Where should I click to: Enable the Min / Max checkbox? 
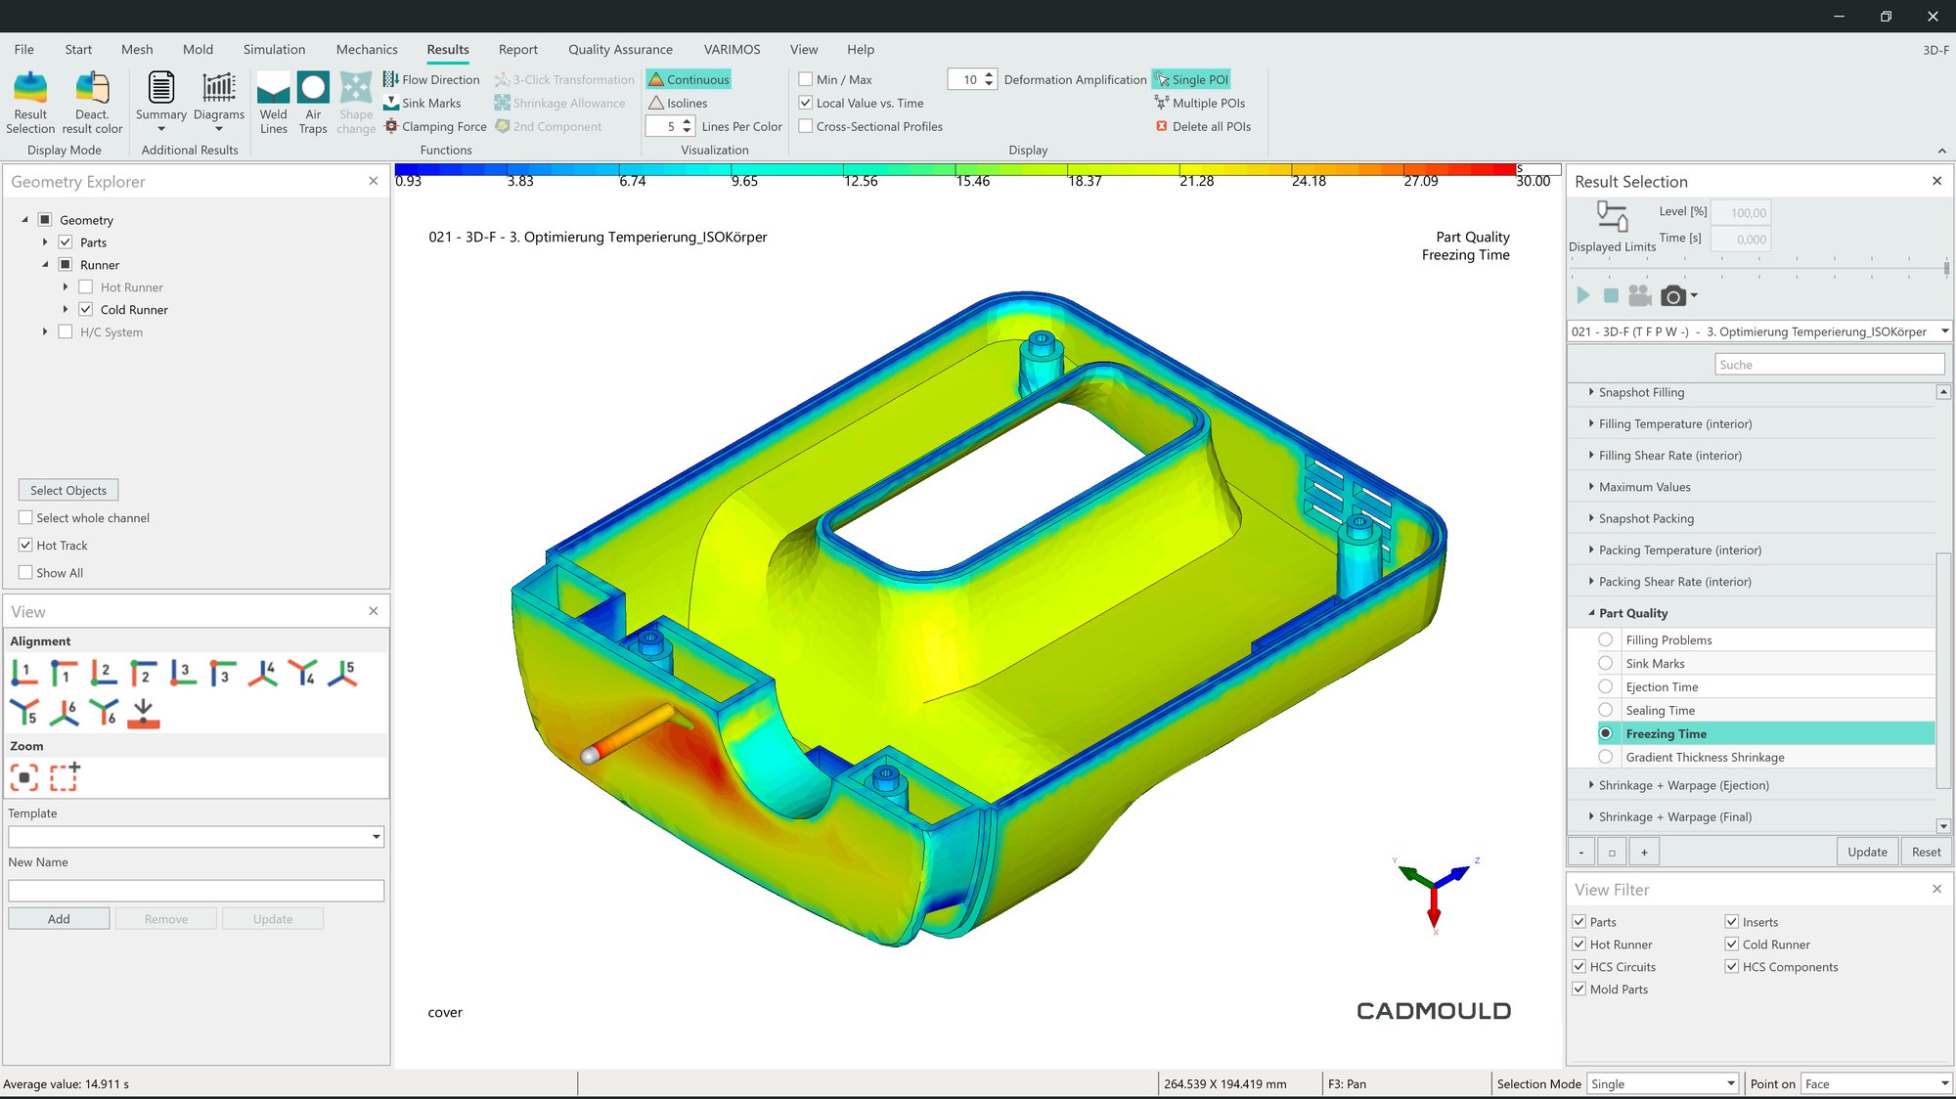point(806,79)
